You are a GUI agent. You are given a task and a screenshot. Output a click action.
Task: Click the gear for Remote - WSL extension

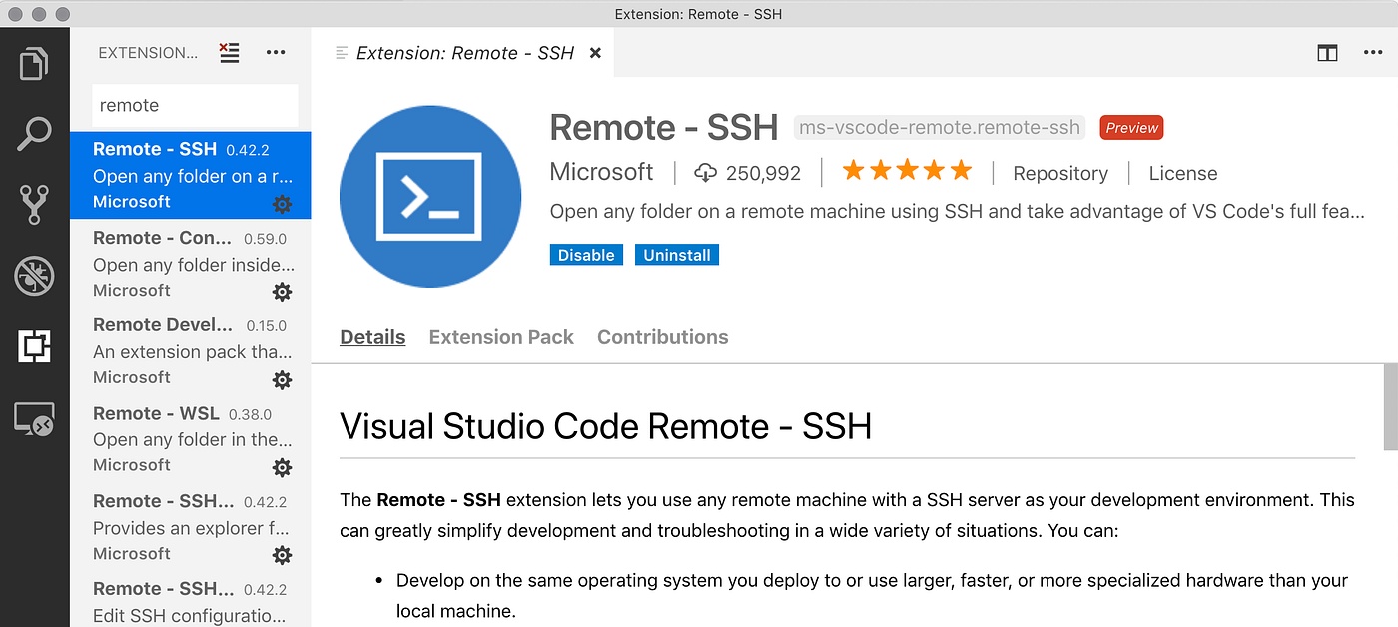(x=283, y=467)
